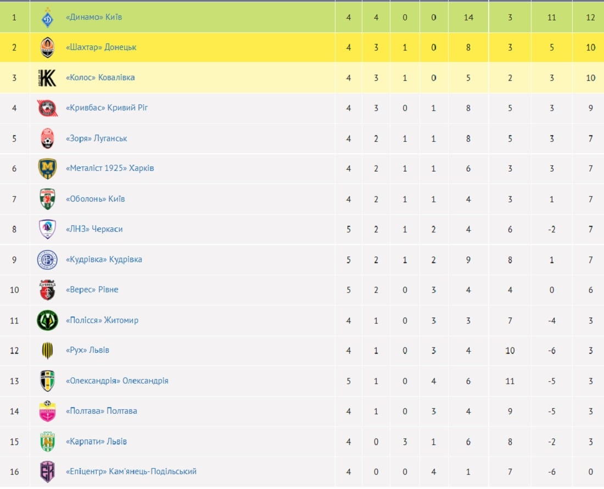
Task: Click the Polissya Zhytomyr green wolf logo
Action: (x=47, y=321)
